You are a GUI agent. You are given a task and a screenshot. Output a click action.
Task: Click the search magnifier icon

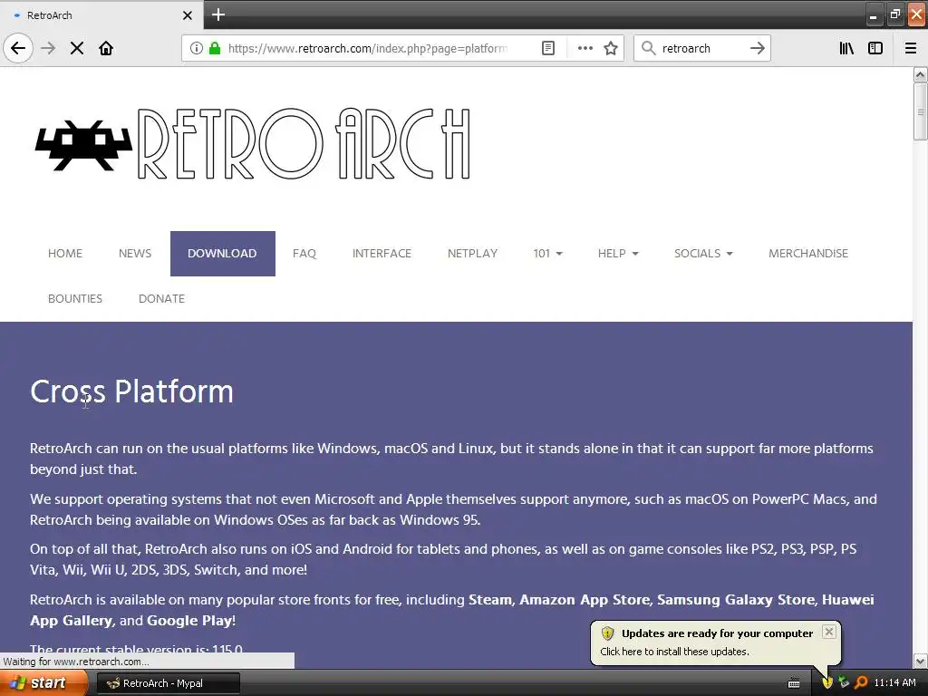coord(649,48)
